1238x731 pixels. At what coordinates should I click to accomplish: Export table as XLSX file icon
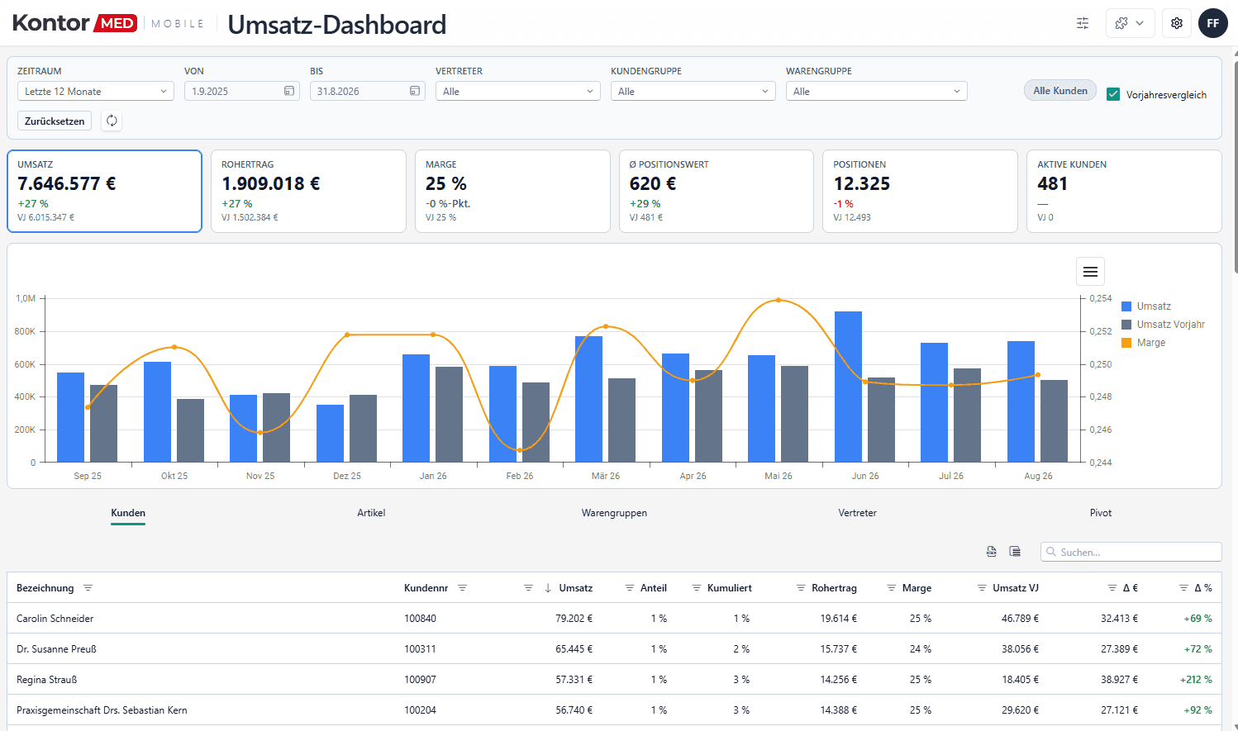tap(992, 552)
